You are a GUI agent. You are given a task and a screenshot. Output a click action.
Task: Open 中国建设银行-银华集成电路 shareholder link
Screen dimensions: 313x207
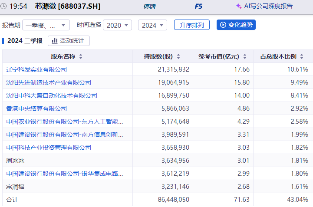[x=65, y=174]
